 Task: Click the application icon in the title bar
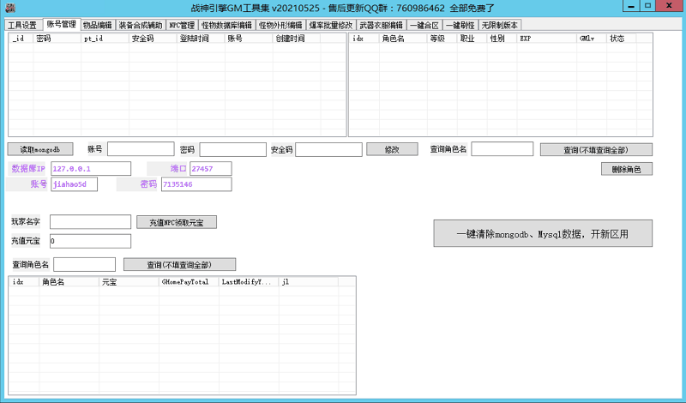(x=10, y=8)
